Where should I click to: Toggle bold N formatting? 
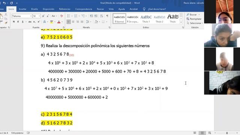pos(14,22)
